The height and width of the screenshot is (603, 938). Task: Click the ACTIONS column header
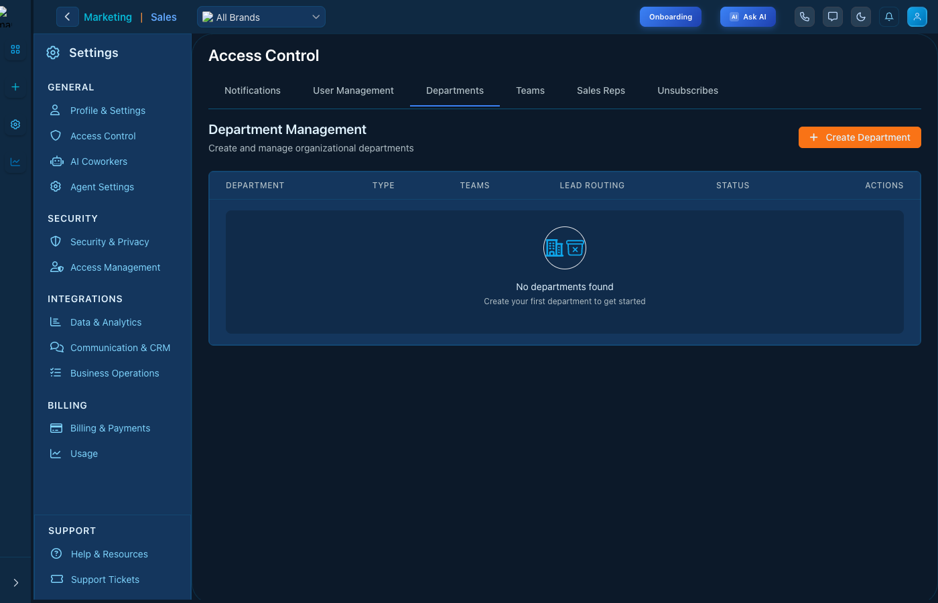click(884, 186)
